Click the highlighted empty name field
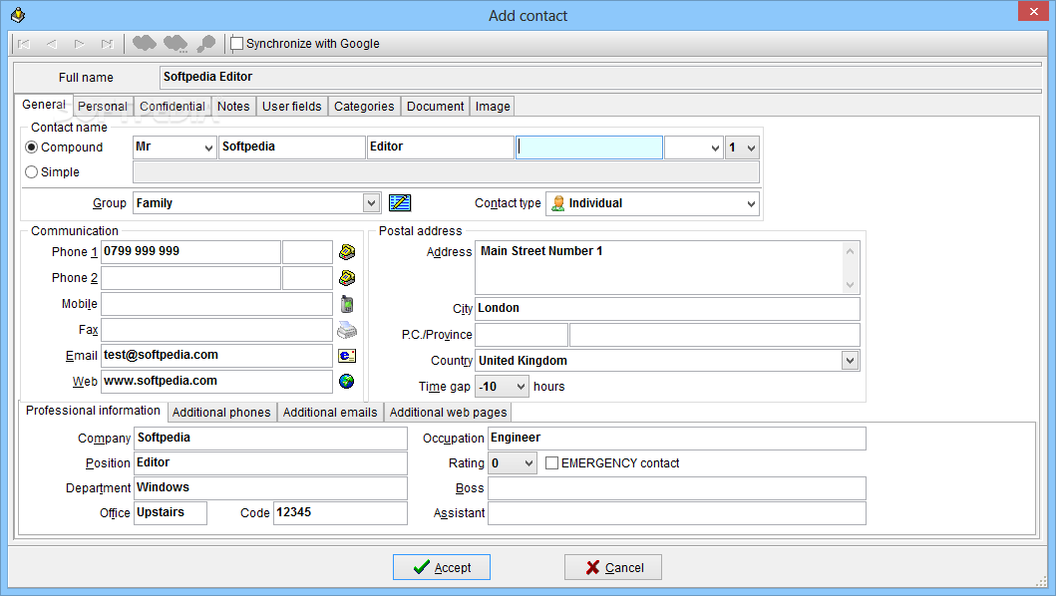The height and width of the screenshot is (596, 1056). tap(589, 148)
